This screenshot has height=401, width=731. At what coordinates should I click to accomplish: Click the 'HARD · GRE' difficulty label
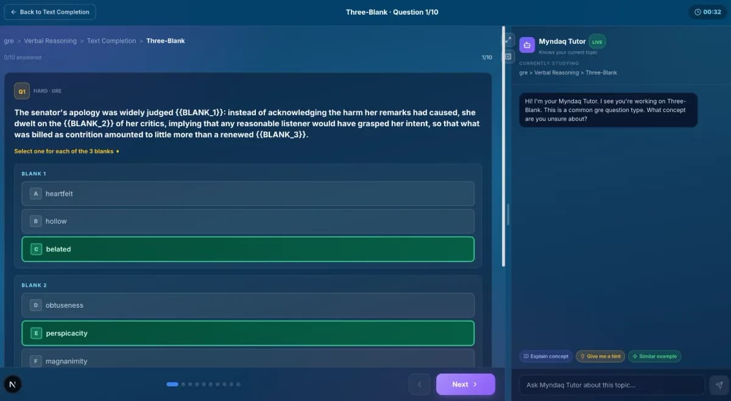pyautogui.click(x=48, y=91)
